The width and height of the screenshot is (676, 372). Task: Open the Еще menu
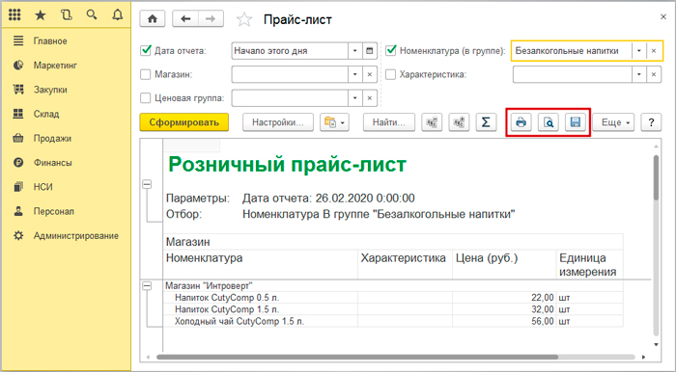pyautogui.click(x=613, y=122)
